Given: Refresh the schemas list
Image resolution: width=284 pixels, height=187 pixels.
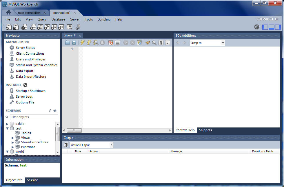Looking at the screenshot, I should click(55, 111).
